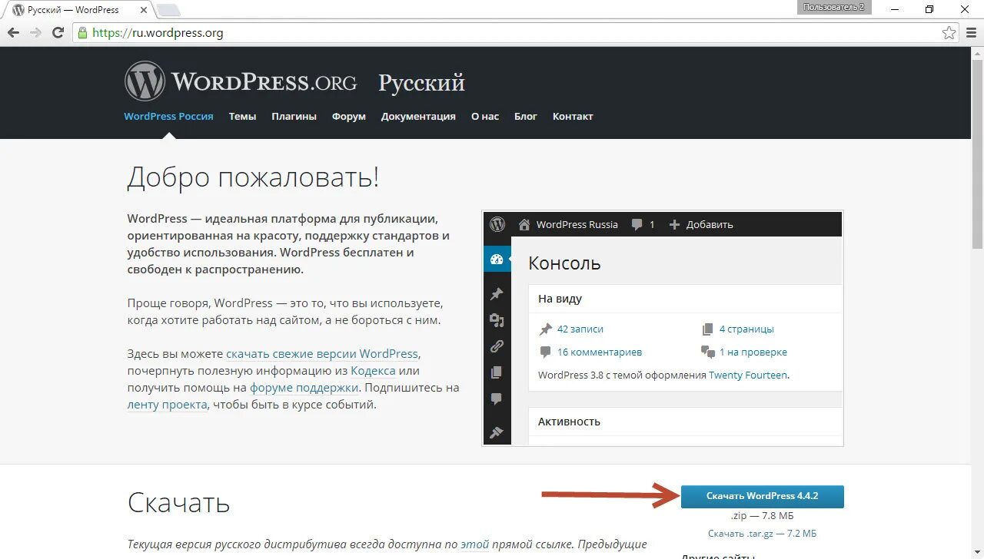Open the Chrome menu icon
Image resolution: width=984 pixels, height=559 pixels.
971,33
